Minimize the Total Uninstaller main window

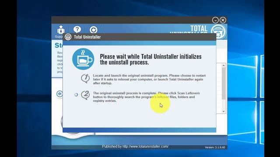pos(215,20)
